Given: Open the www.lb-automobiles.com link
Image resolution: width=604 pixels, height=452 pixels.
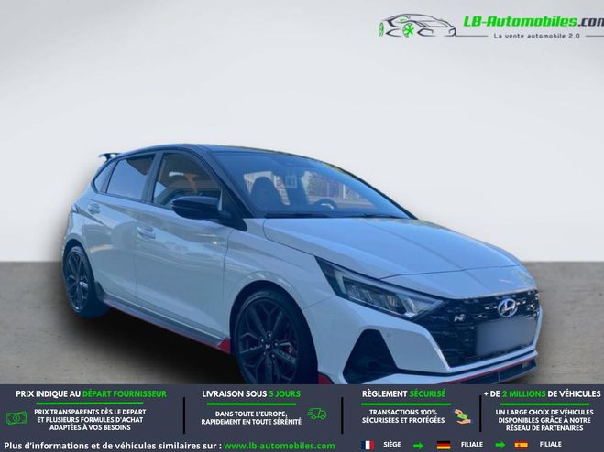Looking at the screenshot, I should click(280, 447).
